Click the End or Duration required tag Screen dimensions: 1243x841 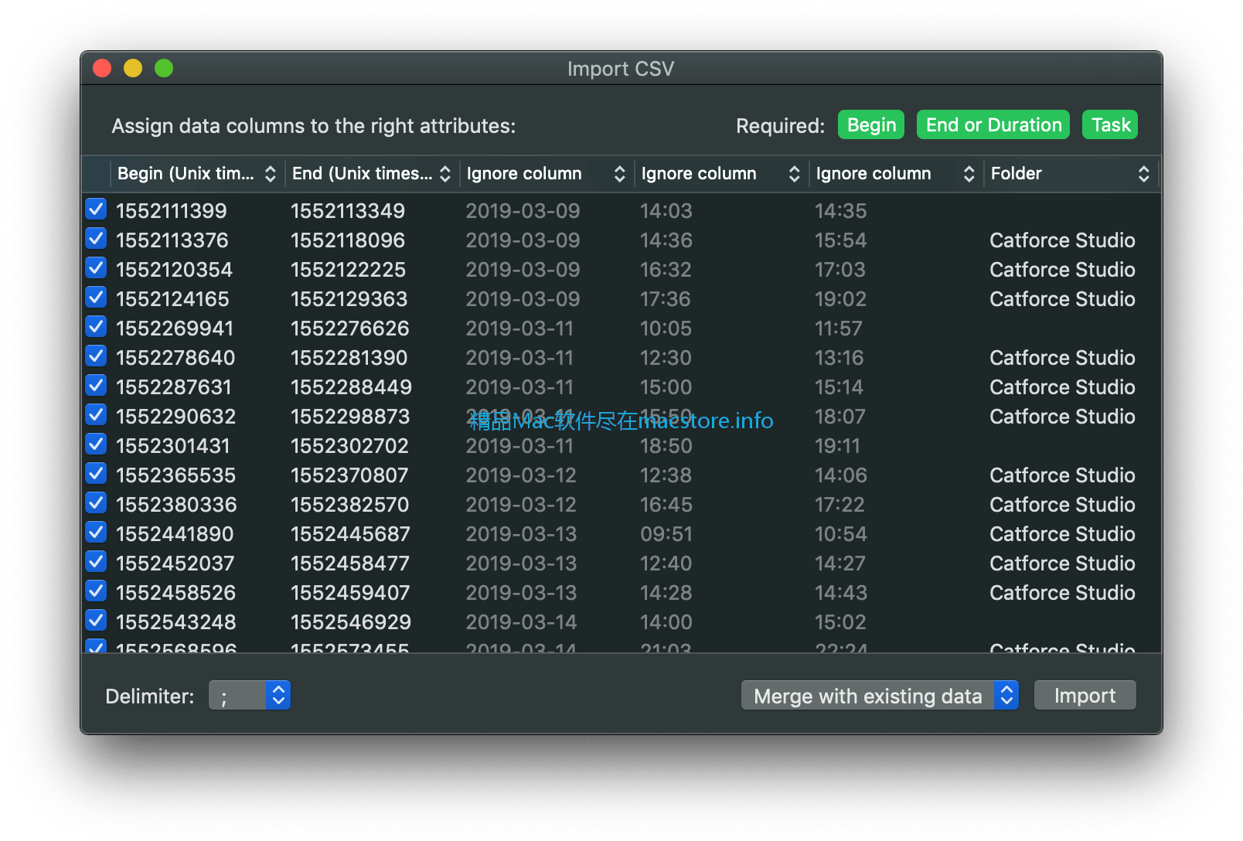(993, 125)
